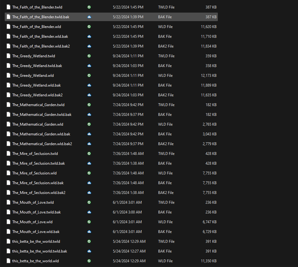Select The_Mire_of_Seclusion.twld filename
Image resolution: width=298 pixels, height=267 pixels.
(35, 154)
